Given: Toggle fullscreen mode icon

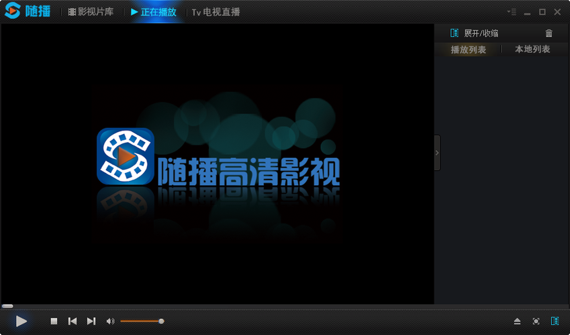Looking at the screenshot, I should [x=536, y=322].
